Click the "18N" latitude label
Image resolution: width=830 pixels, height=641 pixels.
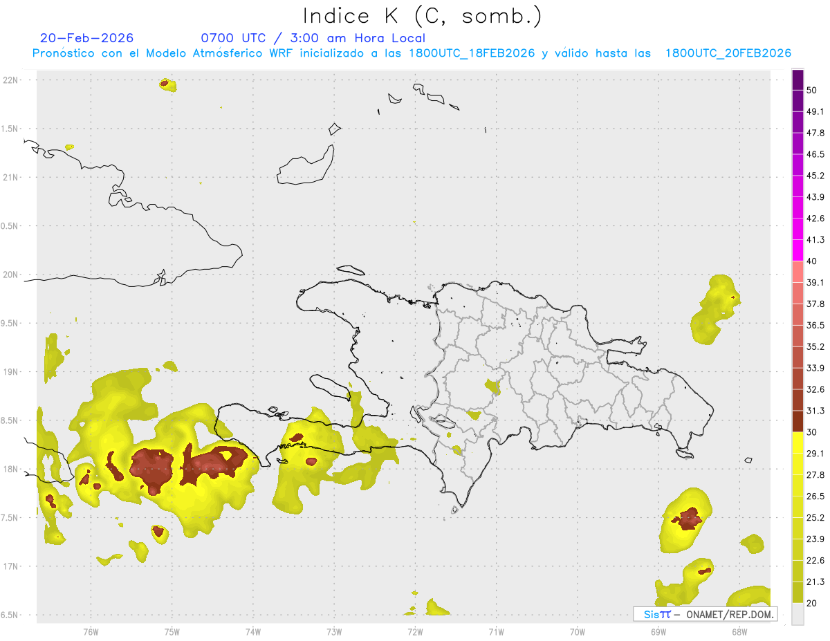(x=12, y=469)
